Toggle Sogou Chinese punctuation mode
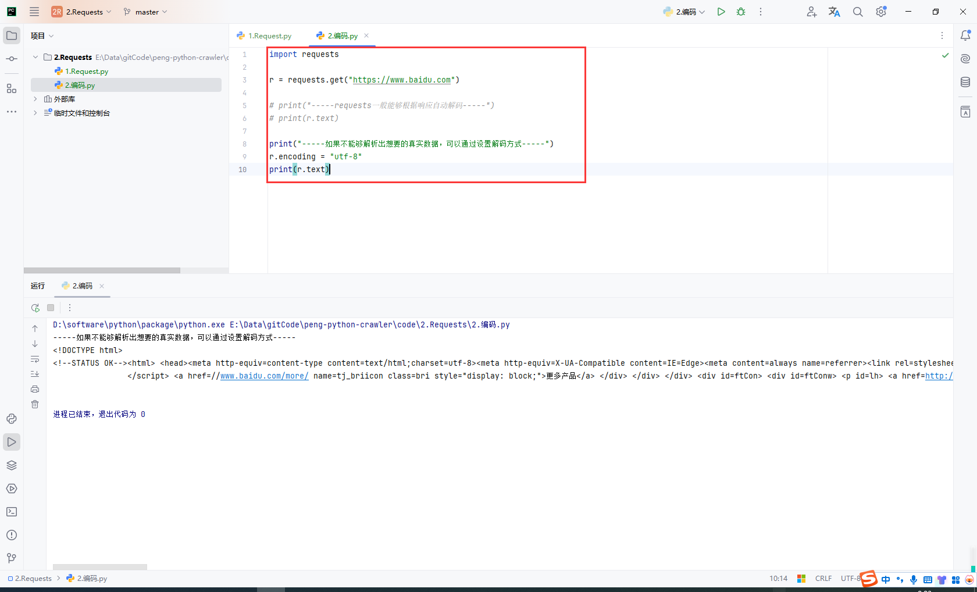Image resolution: width=977 pixels, height=592 pixels. click(x=900, y=579)
